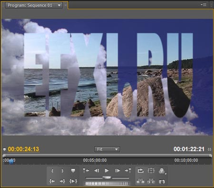Viewport: 214px width, 188px height.
Task: Play In to Out
Action: tap(73, 181)
